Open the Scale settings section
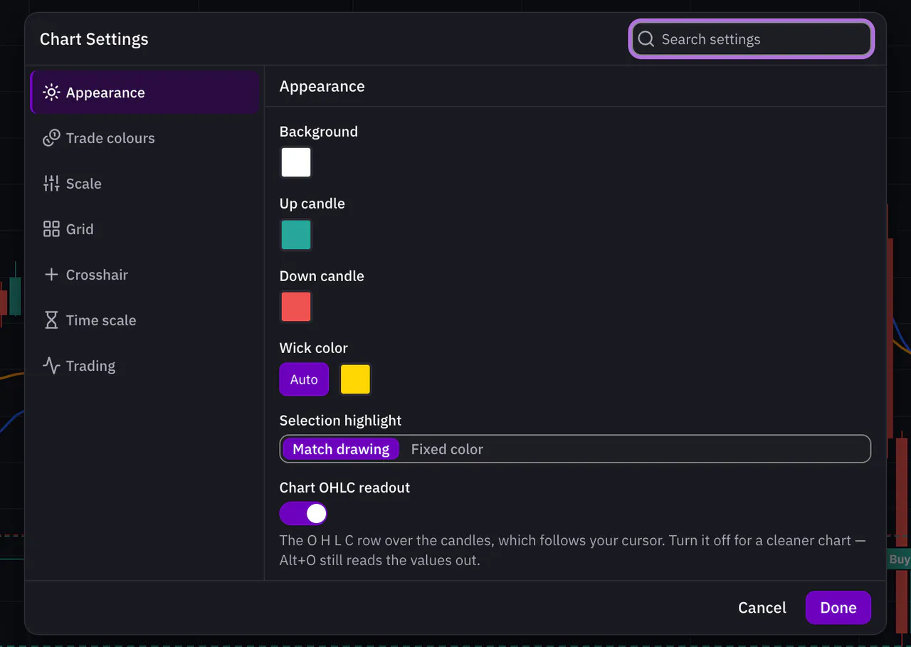 pyautogui.click(x=144, y=184)
